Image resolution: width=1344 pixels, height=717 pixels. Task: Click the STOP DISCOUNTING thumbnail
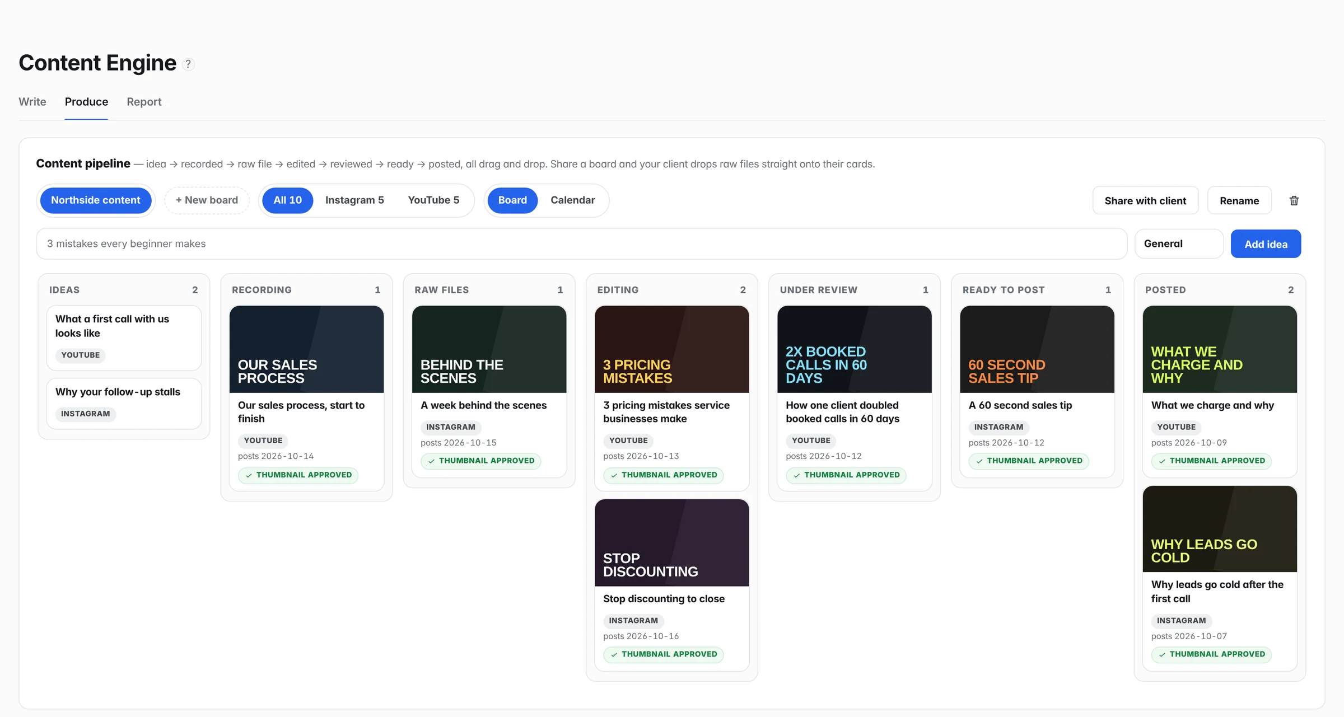pos(671,543)
